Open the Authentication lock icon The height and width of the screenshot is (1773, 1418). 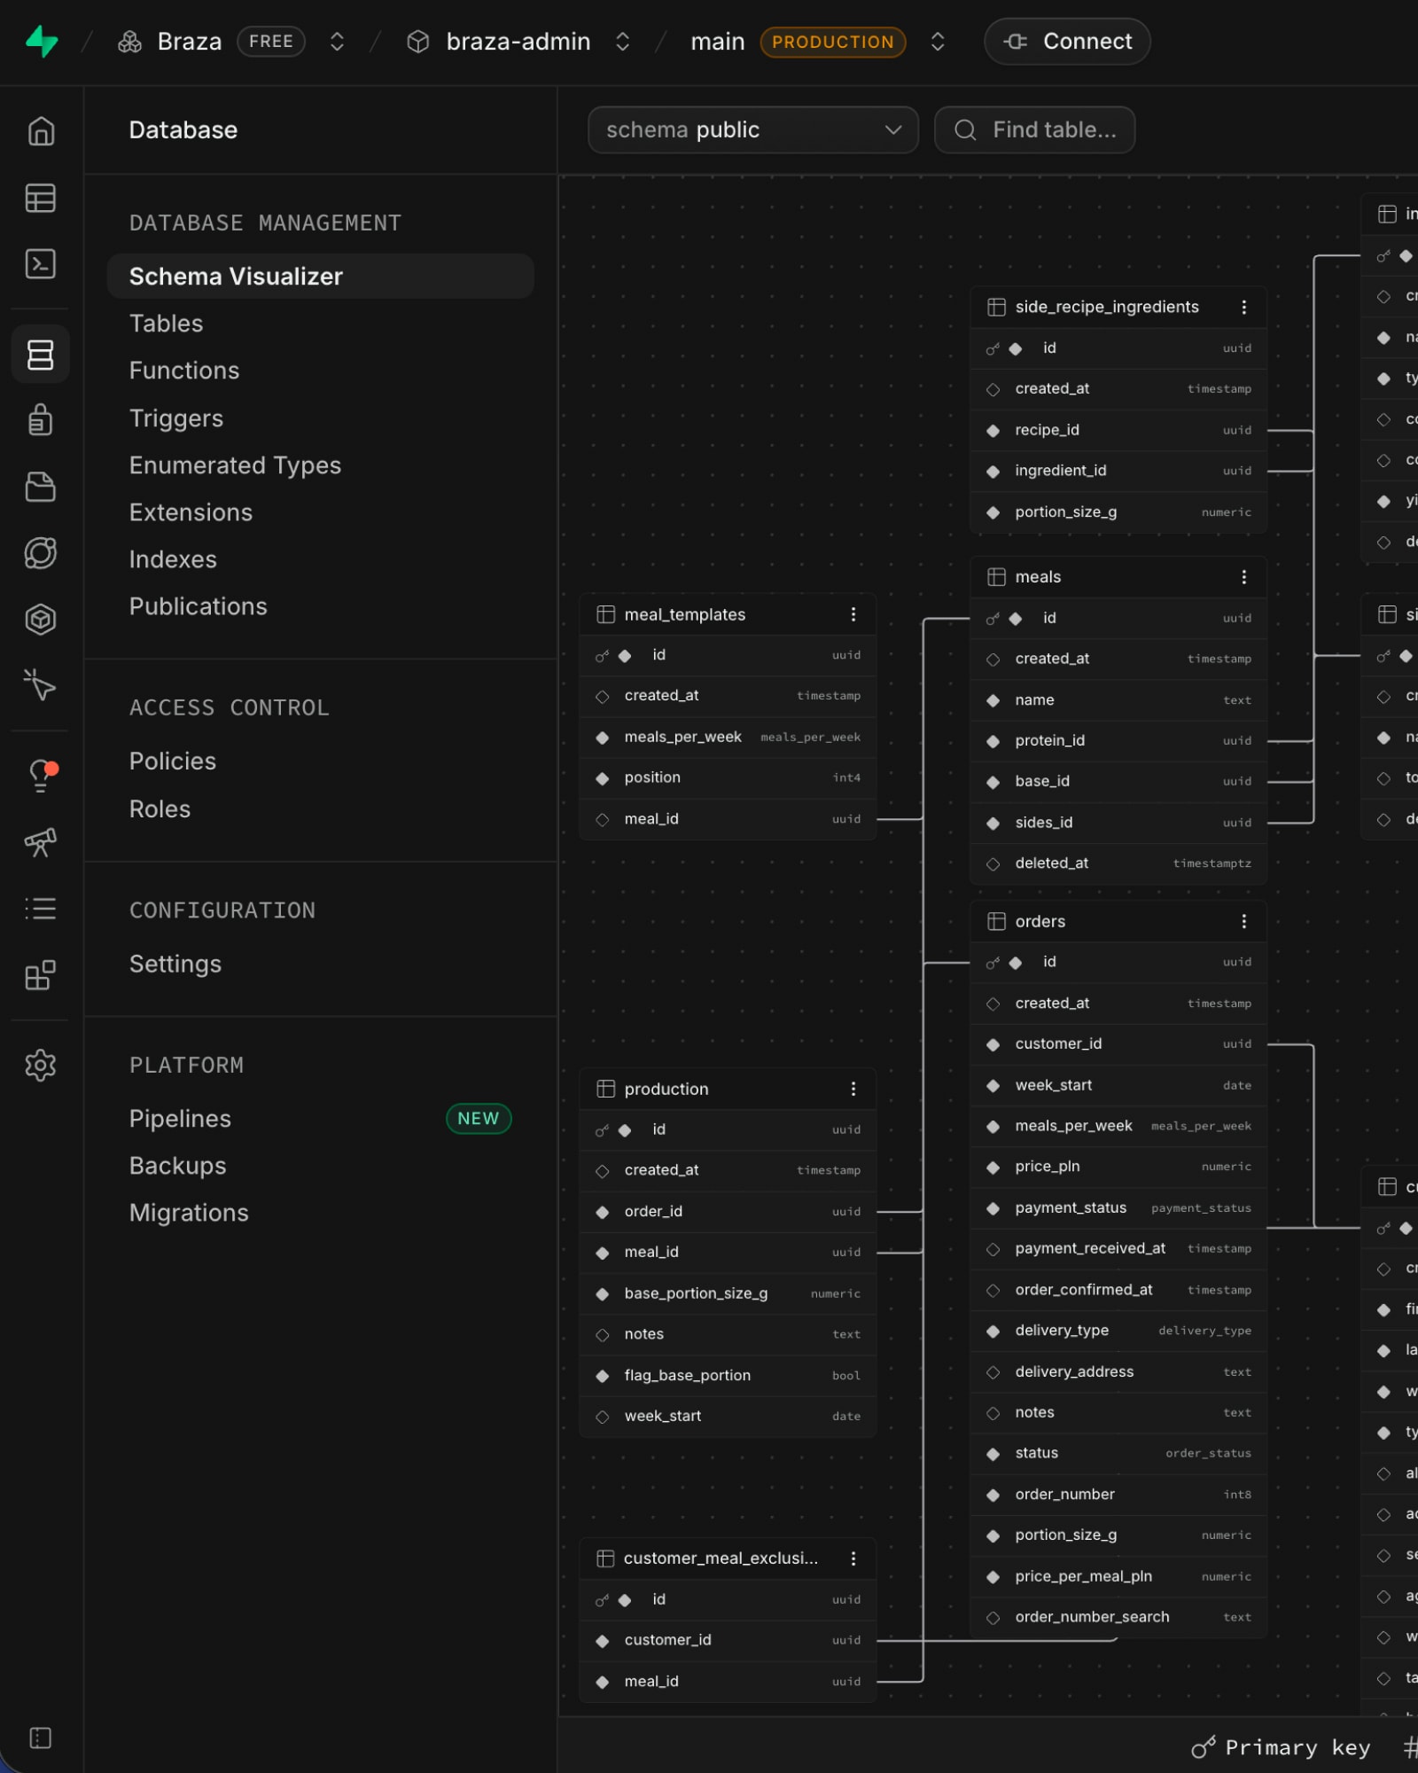pyautogui.click(x=41, y=420)
